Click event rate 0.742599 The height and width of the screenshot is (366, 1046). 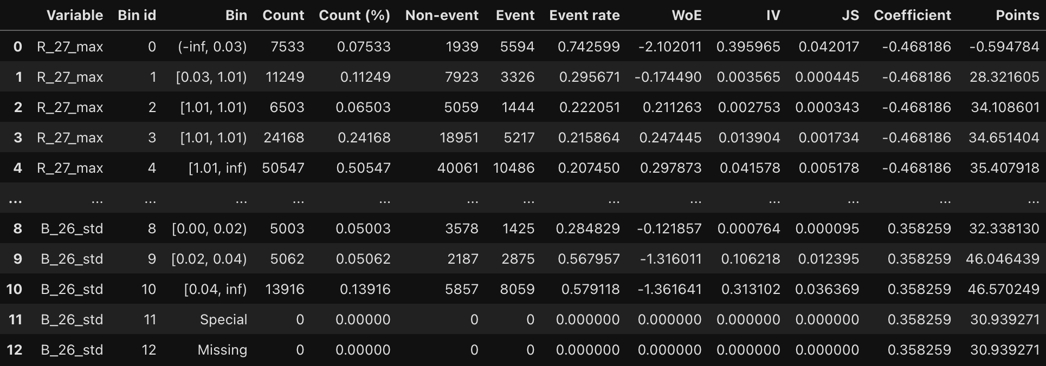(x=589, y=47)
